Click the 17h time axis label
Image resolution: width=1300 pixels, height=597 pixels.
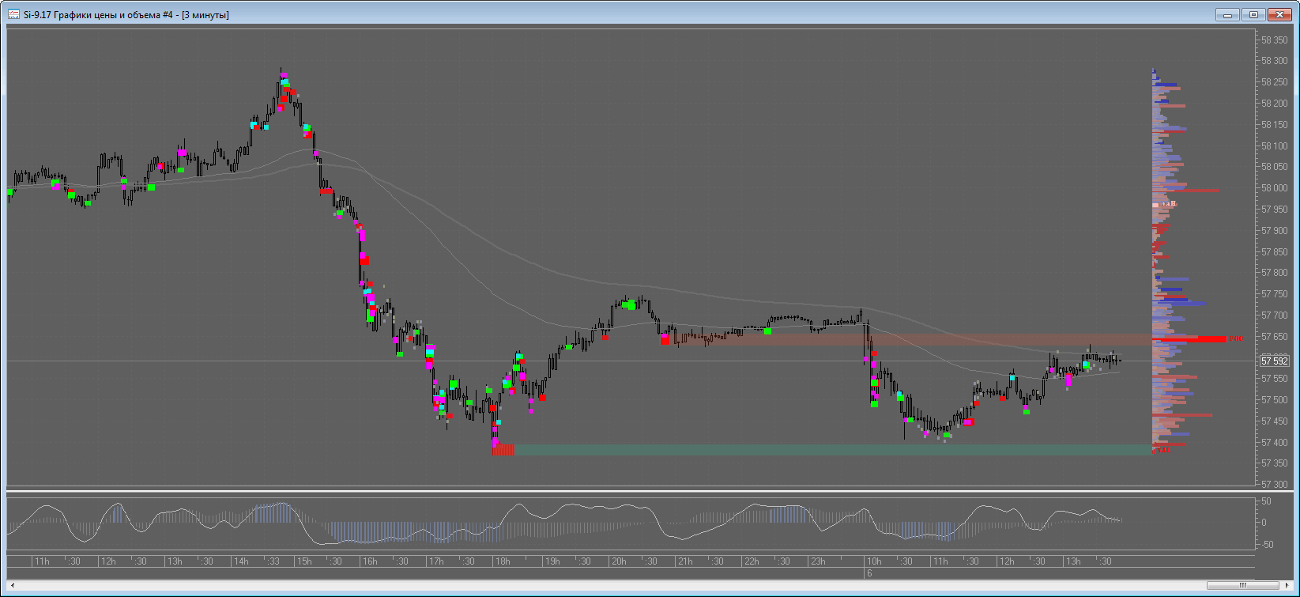(435, 561)
